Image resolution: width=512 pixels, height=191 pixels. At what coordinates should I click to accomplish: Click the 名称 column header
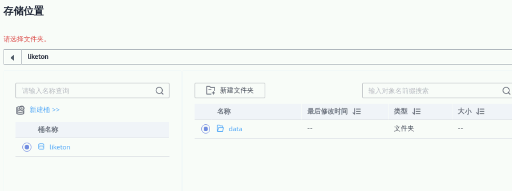point(224,112)
